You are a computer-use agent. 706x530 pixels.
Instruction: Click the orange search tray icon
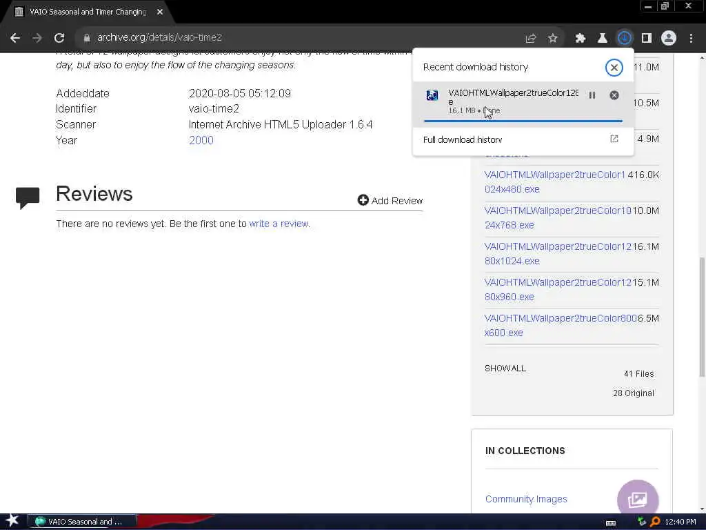click(x=655, y=522)
